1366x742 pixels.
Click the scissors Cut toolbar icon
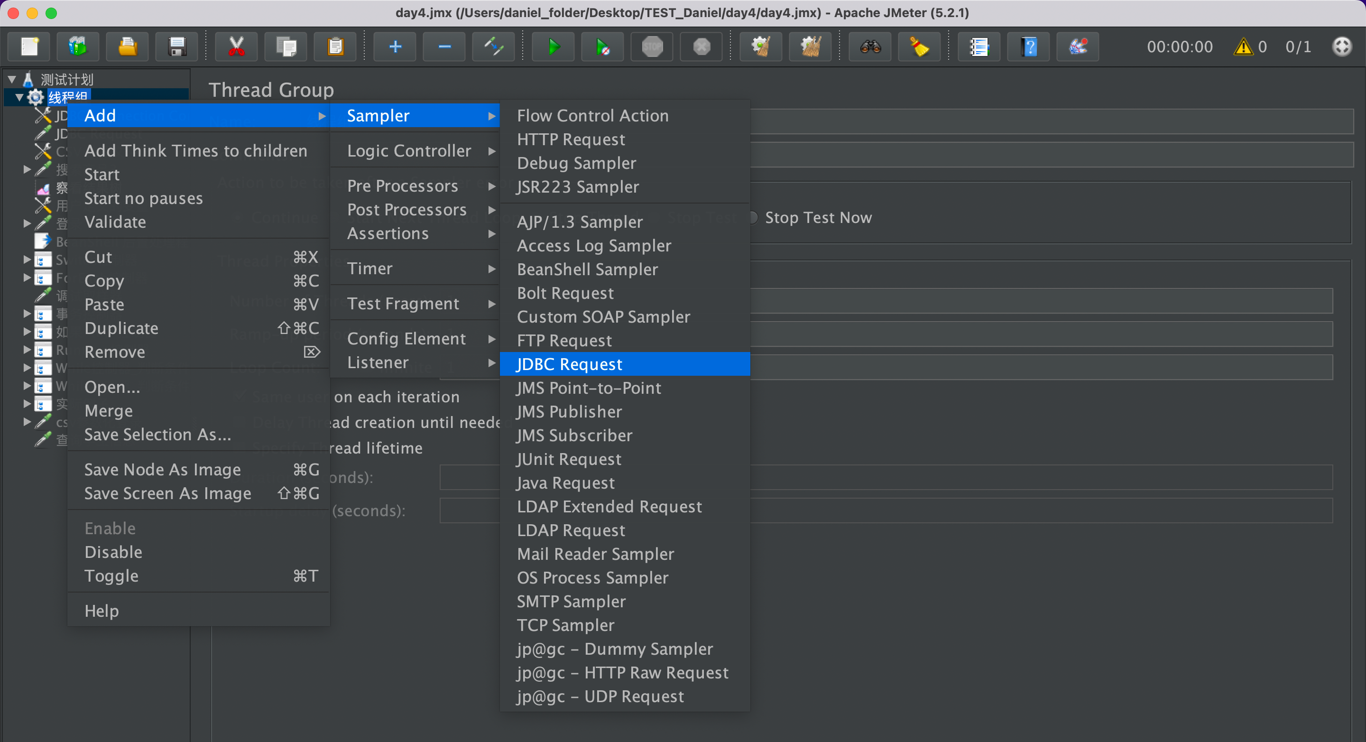pos(236,46)
